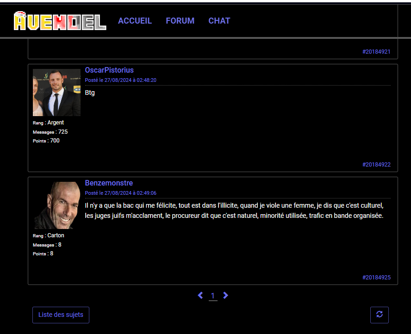Image resolution: width=411 pixels, height=334 pixels.
Task: Click the Avenoel logo
Action: [60, 21]
